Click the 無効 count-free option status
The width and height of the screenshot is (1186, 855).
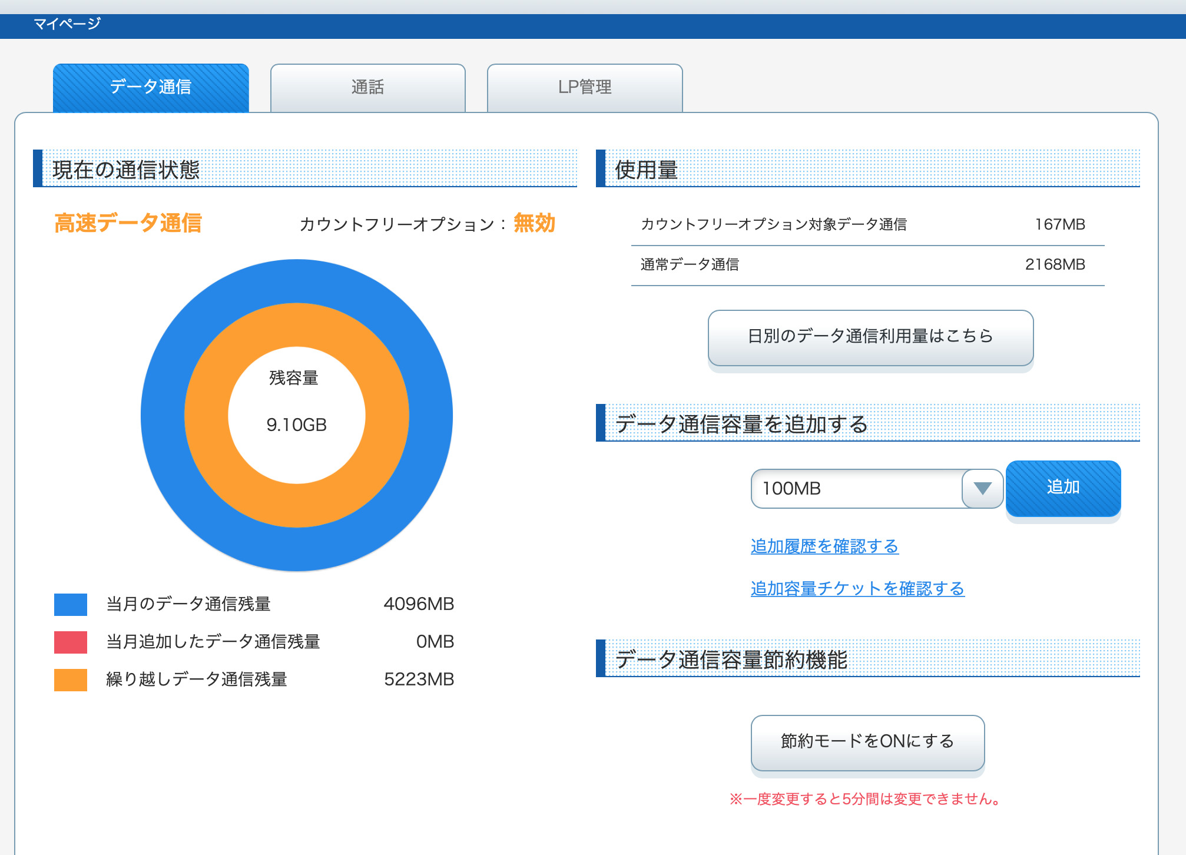534,223
